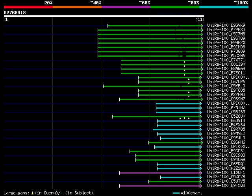Open hit UniRef100_A7NTH7
The height and width of the screenshot is (196, 252).
[226, 108]
